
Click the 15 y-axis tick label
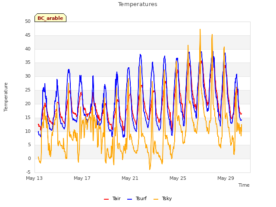tap(28, 117)
